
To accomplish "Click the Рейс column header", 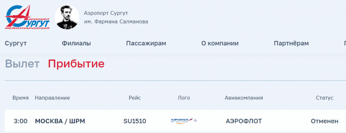I will [x=135, y=98].
